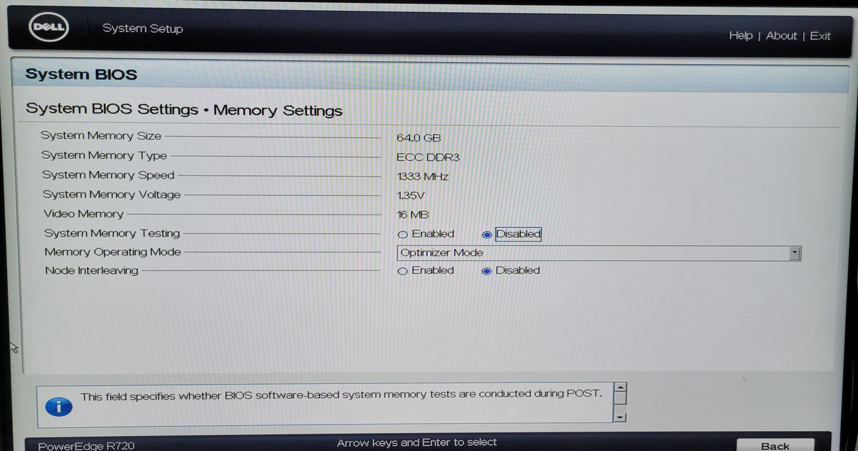Image resolution: width=858 pixels, height=451 pixels.
Task: Click the Memory Settings breadcrumb title
Action: (x=278, y=110)
